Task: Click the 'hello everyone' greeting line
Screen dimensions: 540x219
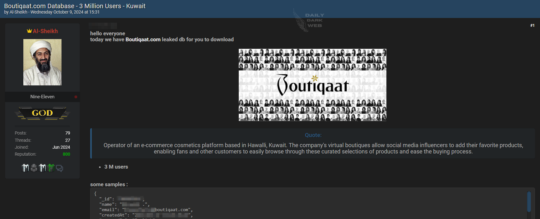Action: (x=108, y=33)
